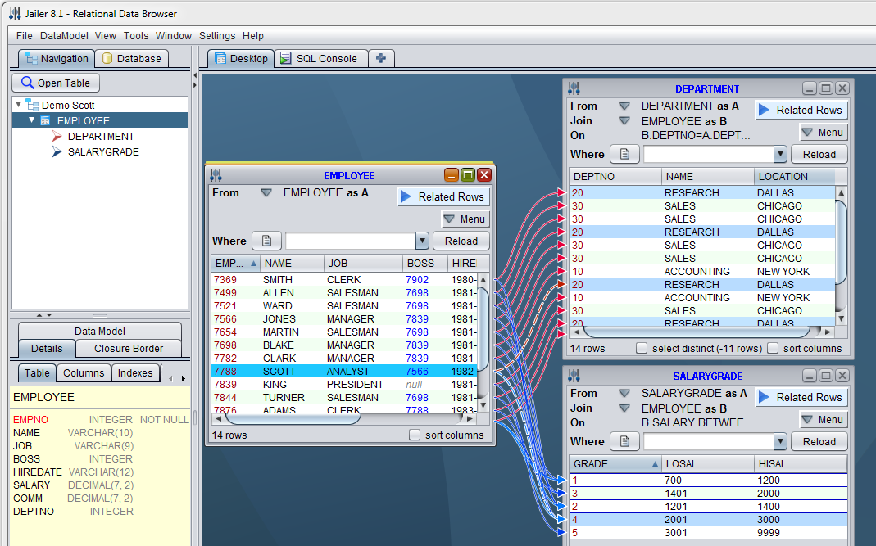Viewport: 876px width, 546px height.
Task: Open the EMPLOYEE Where condition dropdown
Action: pos(422,241)
